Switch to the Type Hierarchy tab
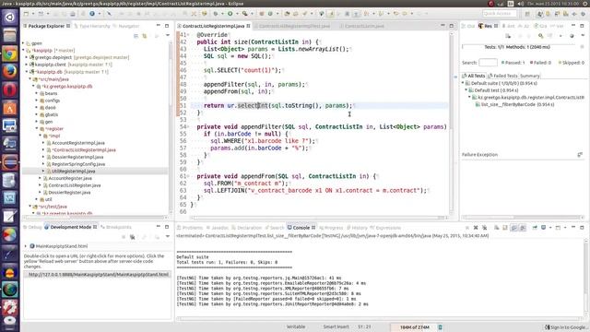The image size is (590, 332). 92,26
